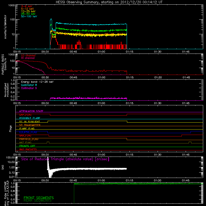The height and width of the screenshot is (206, 206).
Task: Click the ECLIPSE_FLAG label
Action: tap(28, 132)
